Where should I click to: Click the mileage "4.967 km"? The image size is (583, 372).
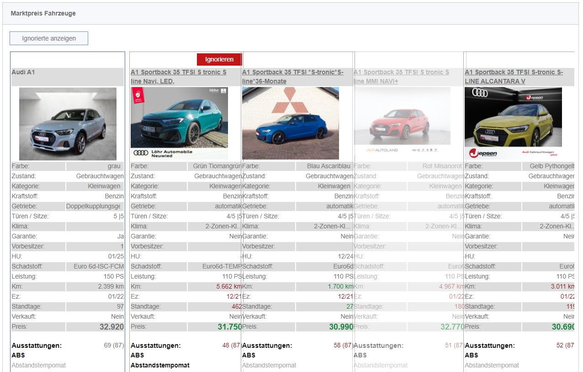pos(452,287)
